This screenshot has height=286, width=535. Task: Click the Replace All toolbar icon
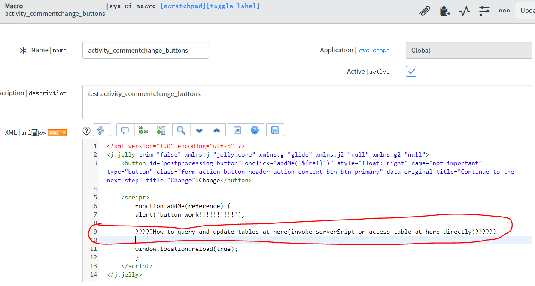click(x=161, y=130)
